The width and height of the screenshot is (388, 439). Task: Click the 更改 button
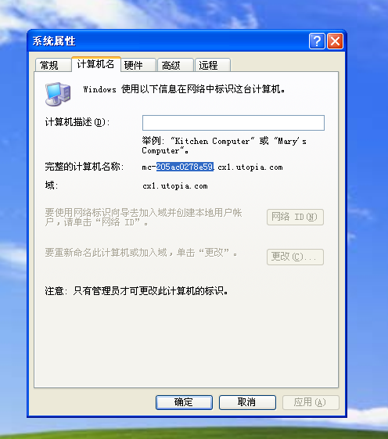(x=295, y=257)
